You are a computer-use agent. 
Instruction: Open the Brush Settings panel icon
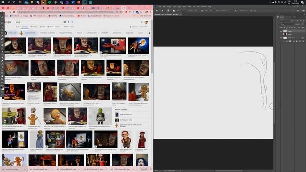click(x=174, y=11)
